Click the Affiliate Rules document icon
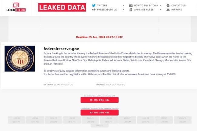197x131 pixels. 131,10
